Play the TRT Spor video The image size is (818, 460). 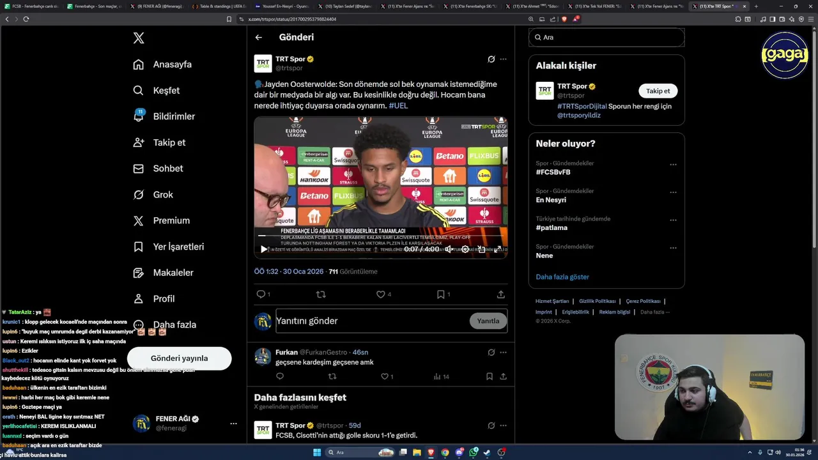(x=263, y=249)
